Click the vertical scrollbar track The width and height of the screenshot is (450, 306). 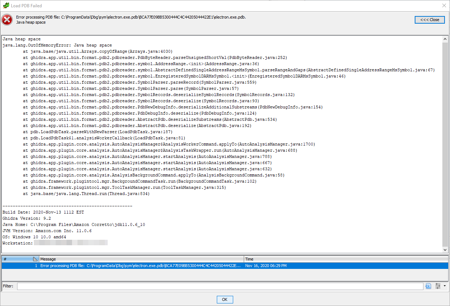point(445,146)
